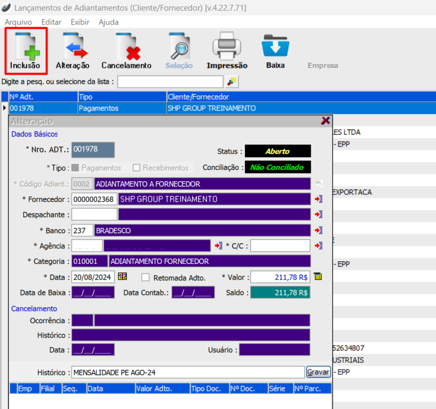436x409 pixels.
Task: Check the Recebimentos type checkbox
Action: pos(136,168)
